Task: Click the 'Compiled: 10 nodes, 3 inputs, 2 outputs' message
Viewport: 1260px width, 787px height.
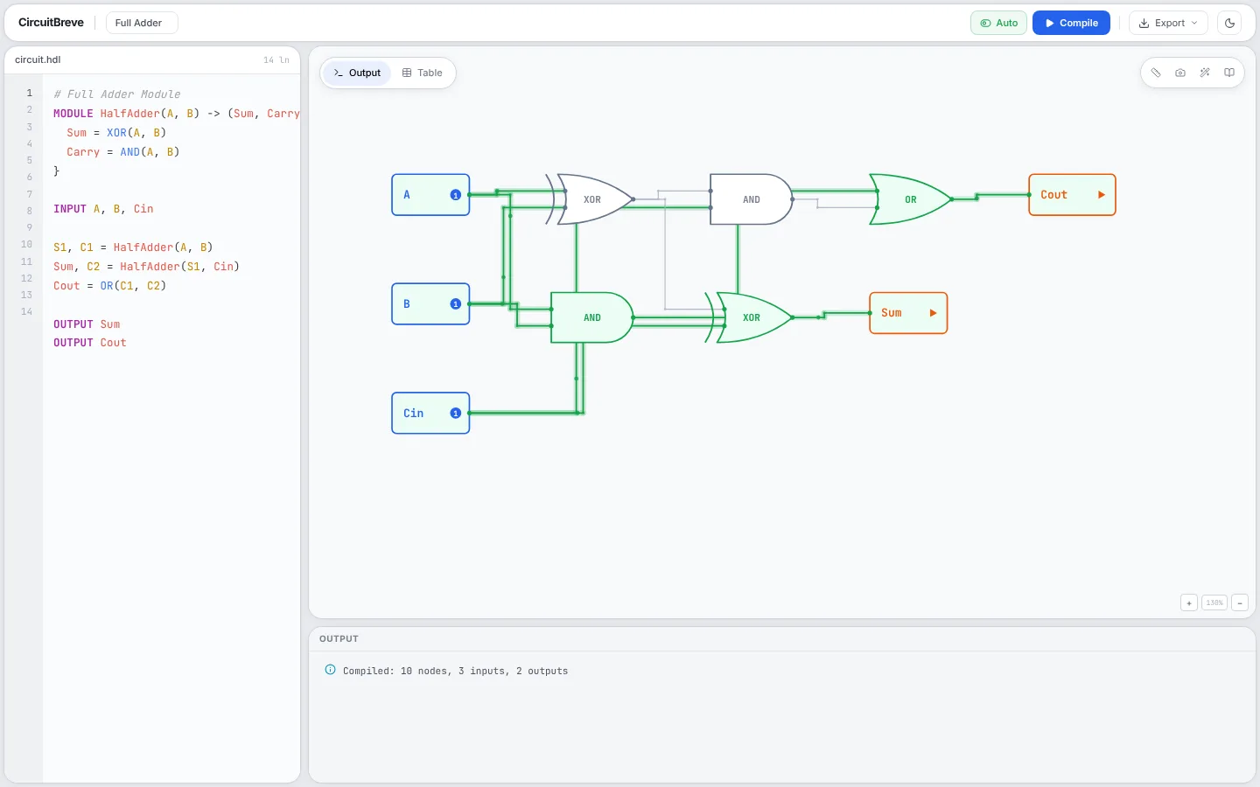Action: (455, 671)
